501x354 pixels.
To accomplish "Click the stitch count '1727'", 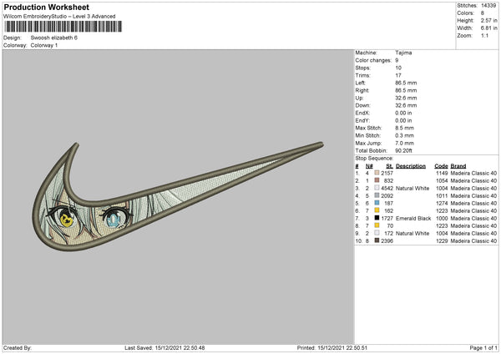I will tap(387, 218).
